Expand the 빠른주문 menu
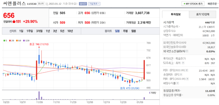Viewport: 219px width, 105px height. tap(213, 4)
